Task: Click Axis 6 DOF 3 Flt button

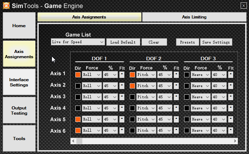Action: click(231, 130)
